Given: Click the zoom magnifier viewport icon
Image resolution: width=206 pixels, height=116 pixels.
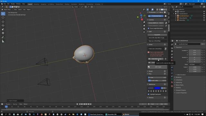Looking at the screenshot, I should tap(144, 22).
